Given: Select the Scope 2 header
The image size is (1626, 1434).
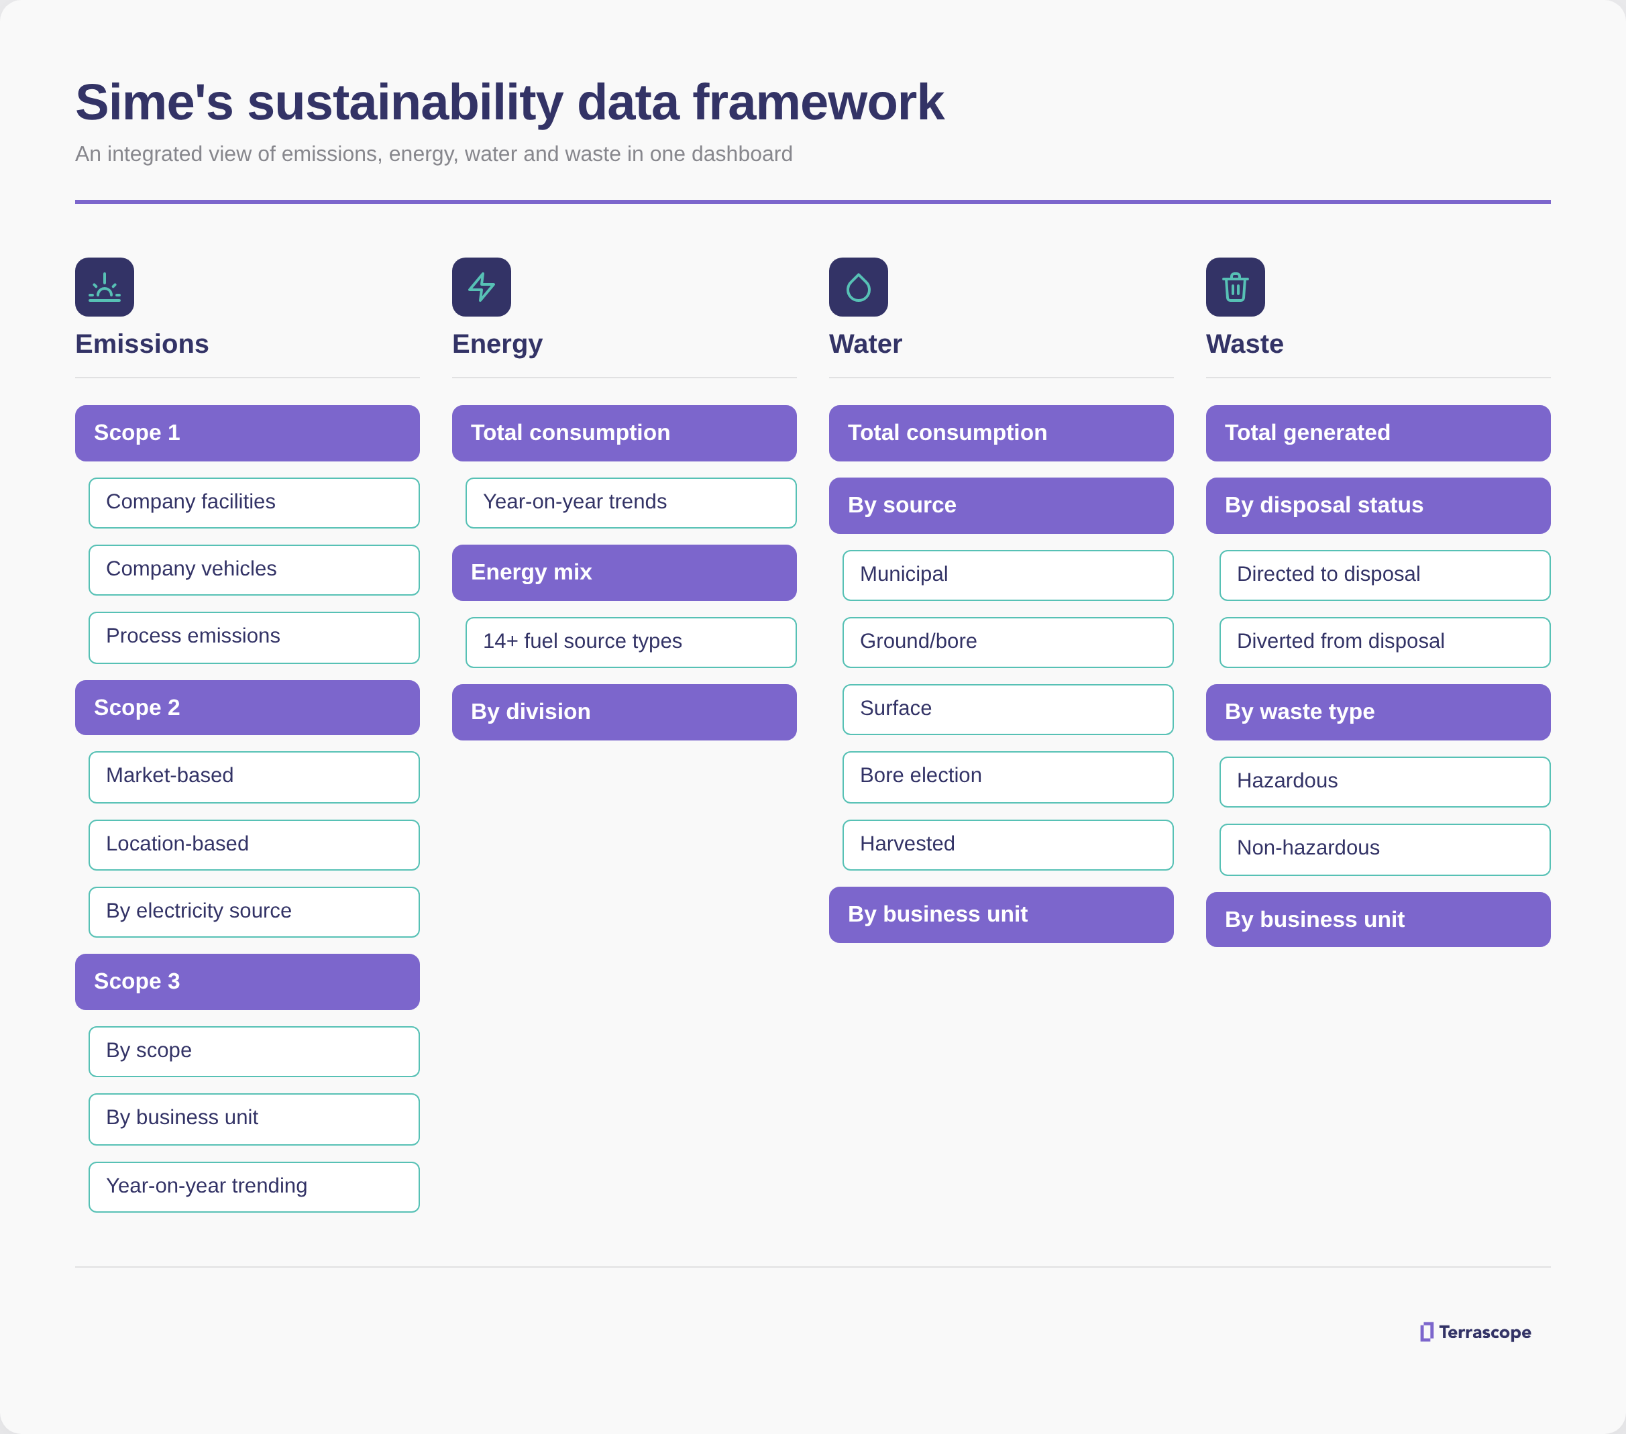Looking at the screenshot, I should point(248,708).
